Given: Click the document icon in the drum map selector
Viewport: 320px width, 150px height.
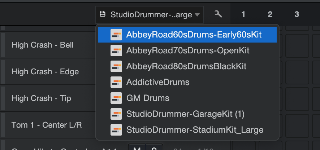Looking at the screenshot, I should pyautogui.click(x=103, y=14).
